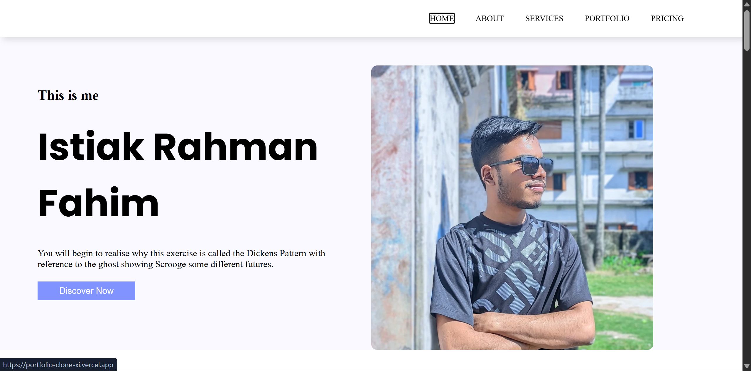Click the "This is me" subheading

[68, 95]
